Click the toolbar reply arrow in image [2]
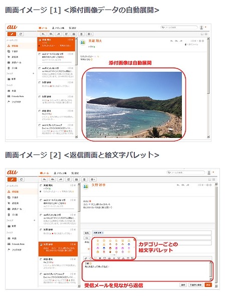The height and width of the screenshot is (297, 229). pos(45,179)
